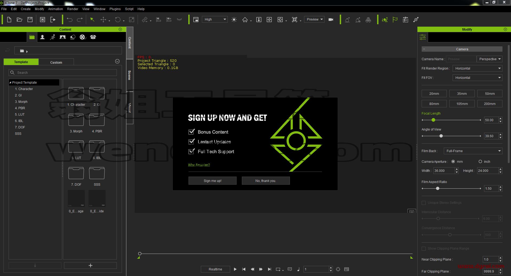Image resolution: width=511 pixels, height=276 pixels.
Task: Click the Home camera view icon
Action: tap(245, 19)
